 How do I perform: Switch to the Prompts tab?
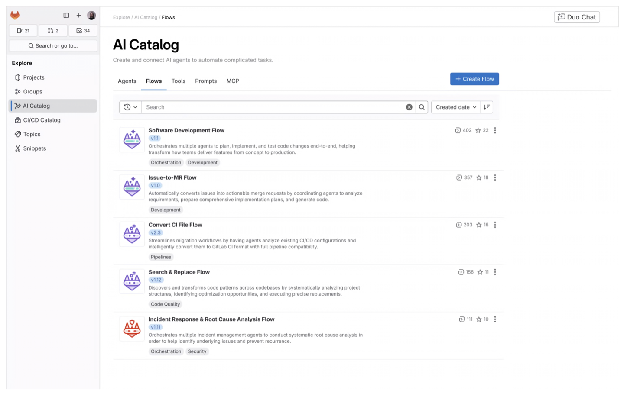[206, 81]
